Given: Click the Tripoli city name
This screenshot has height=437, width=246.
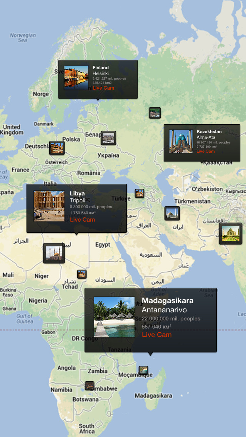Looking at the screenshot, I should point(78,200).
